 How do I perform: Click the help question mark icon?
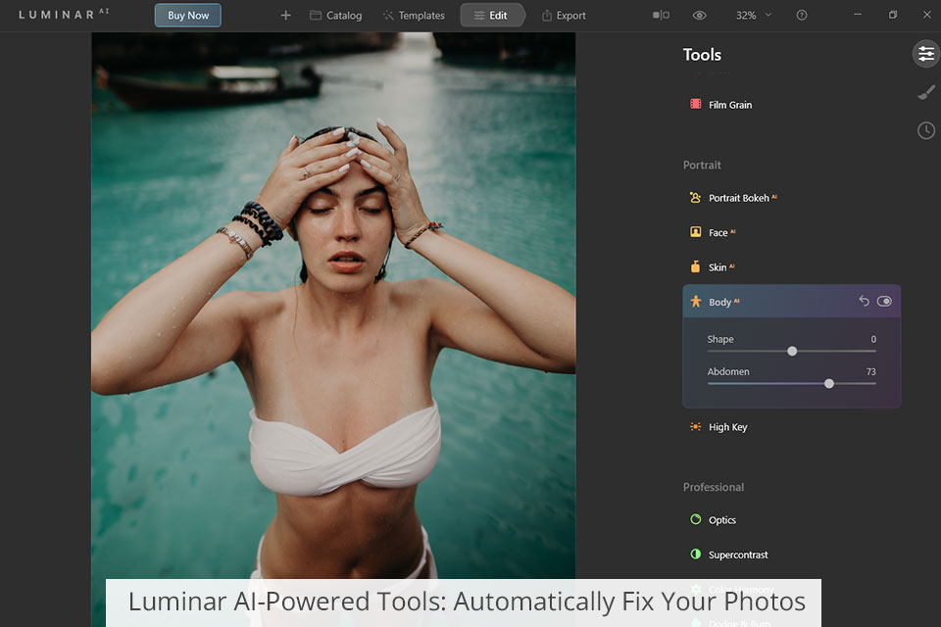pos(801,16)
